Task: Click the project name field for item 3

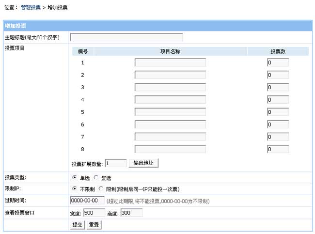Action: click(x=170, y=87)
